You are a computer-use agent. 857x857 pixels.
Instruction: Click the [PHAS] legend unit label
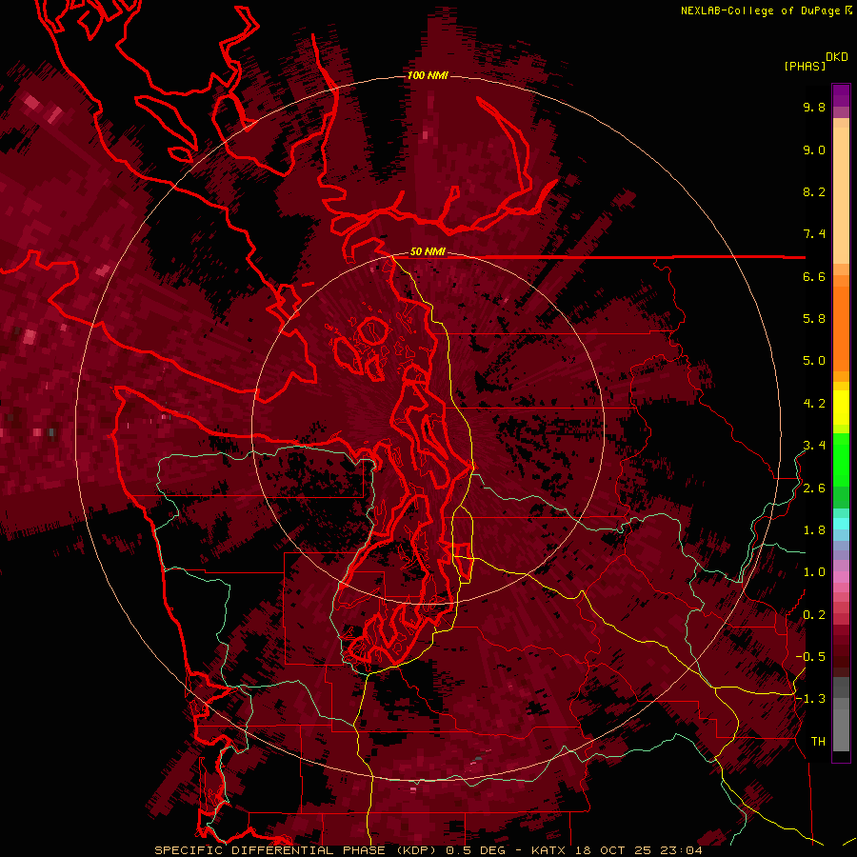tap(805, 66)
